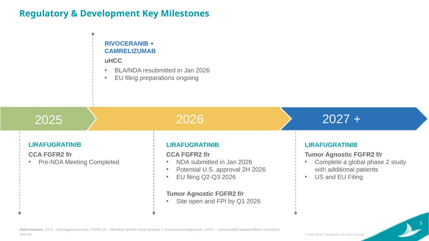Click the 'uHCC' subheading
429x241 pixels.
113,61
